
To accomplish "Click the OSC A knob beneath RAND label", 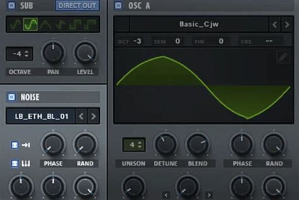I will coord(274,187).
